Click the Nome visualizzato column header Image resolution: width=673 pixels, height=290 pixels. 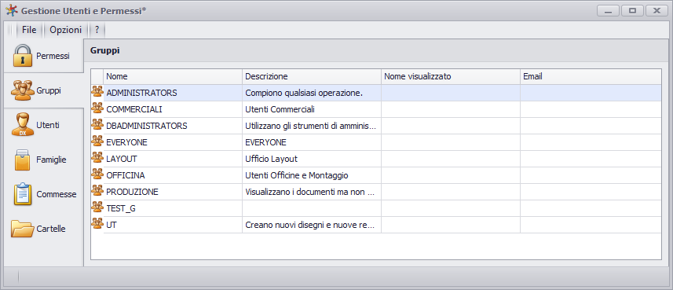(x=451, y=76)
